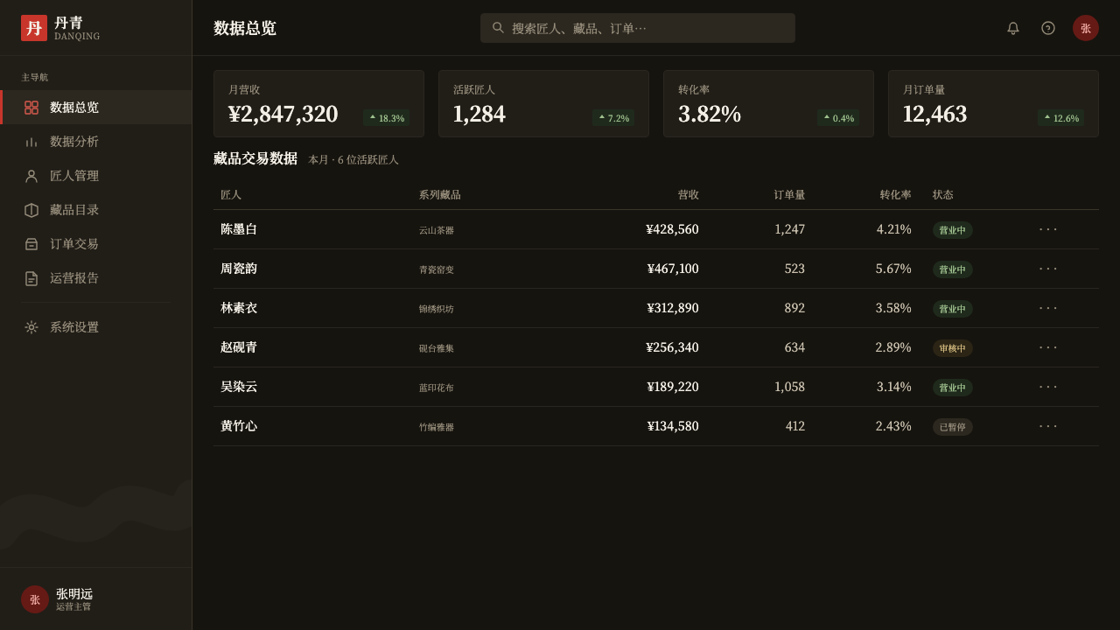The width and height of the screenshot is (1120, 630).
Task: Click the 运营报告 document icon
Action: click(31, 278)
